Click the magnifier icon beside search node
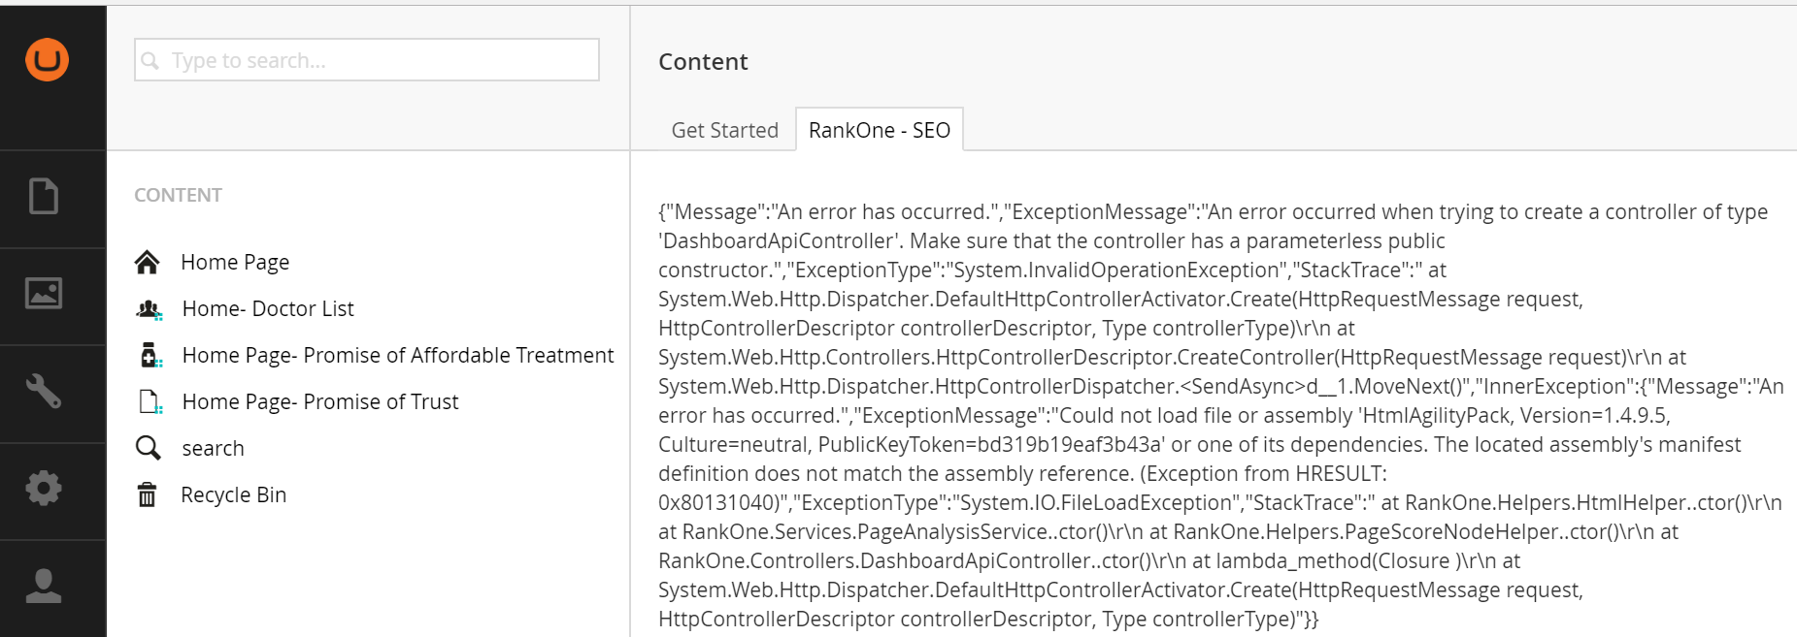This screenshot has height=637, width=1797. click(x=148, y=448)
